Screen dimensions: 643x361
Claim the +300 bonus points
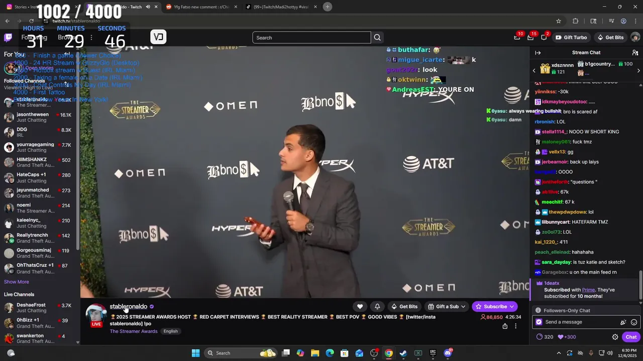567,337
